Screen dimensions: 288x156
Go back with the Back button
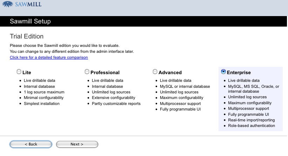[31, 144]
